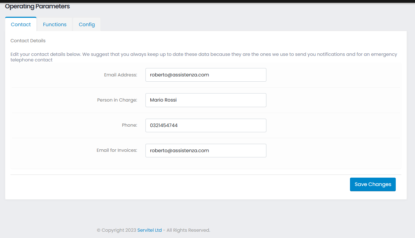Click the contact details description paragraph
Viewport: 415px width, 238px height.
[203, 57]
